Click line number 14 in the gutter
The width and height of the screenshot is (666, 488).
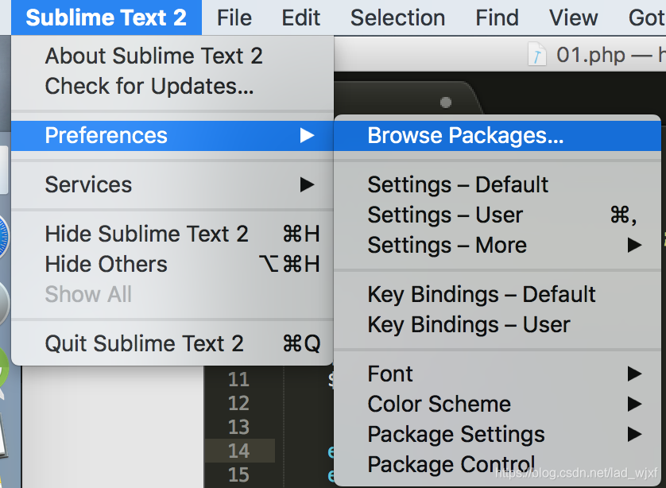point(238,451)
